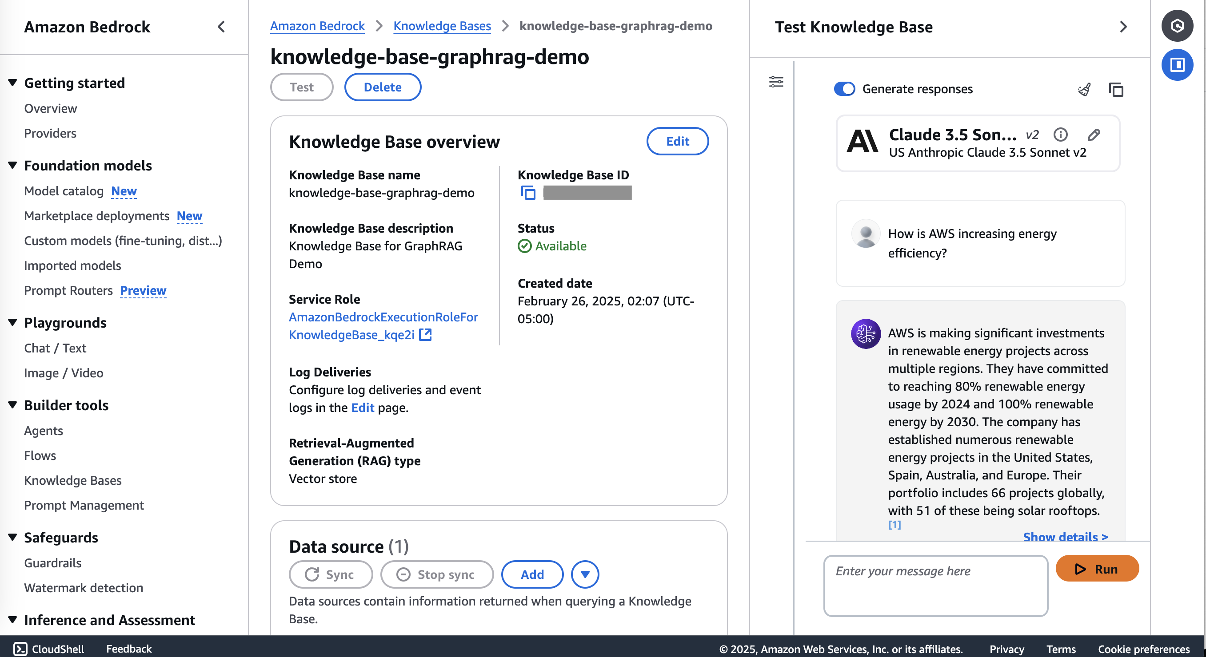The height and width of the screenshot is (657, 1206).
Task: Open Knowledge Bases in the sidebar
Action: (x=72, y=480)
